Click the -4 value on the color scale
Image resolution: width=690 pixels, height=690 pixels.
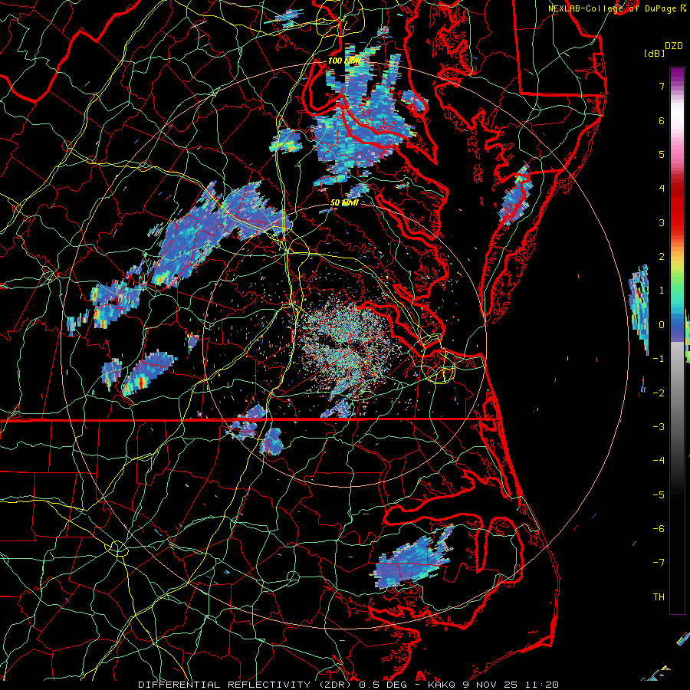[659, 461]
